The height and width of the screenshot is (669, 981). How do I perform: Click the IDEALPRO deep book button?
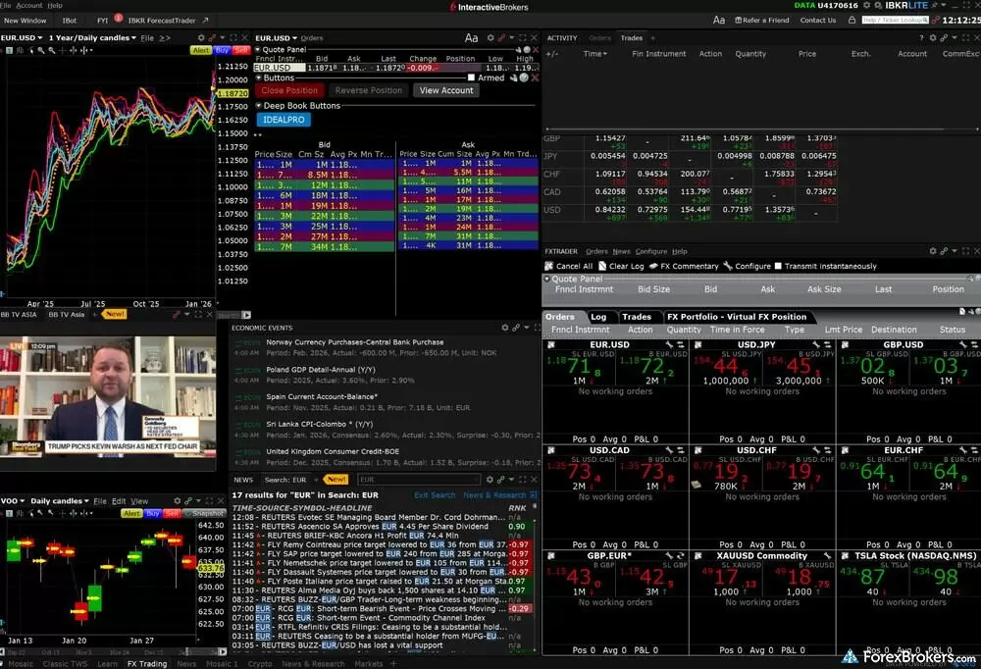pos(284,120)
